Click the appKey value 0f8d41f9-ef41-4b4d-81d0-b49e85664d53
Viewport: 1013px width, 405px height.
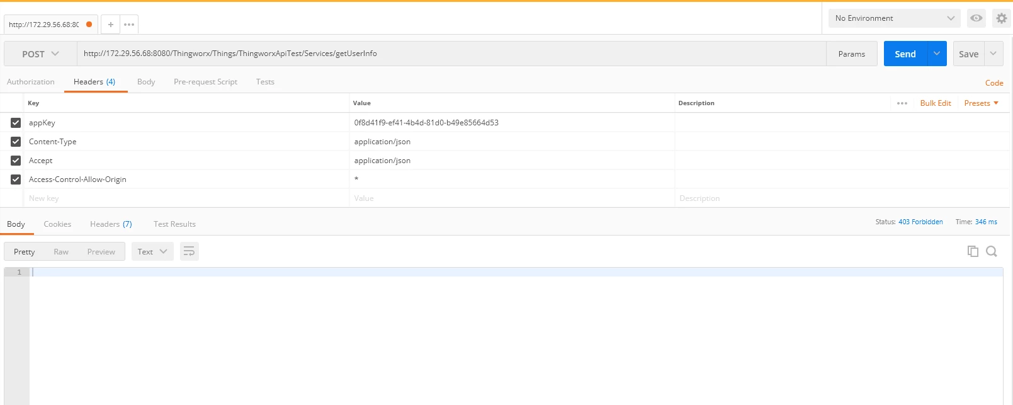[x=426, y=123]
